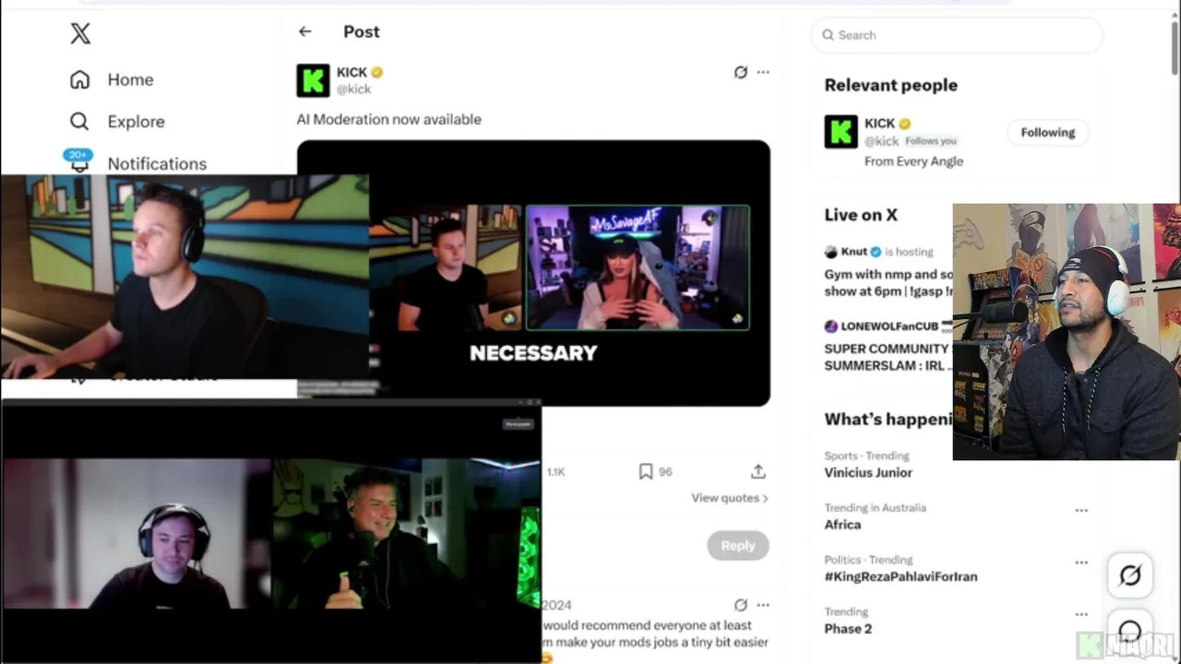Click the KICK name under Relevant people

(x=879, y=124)
